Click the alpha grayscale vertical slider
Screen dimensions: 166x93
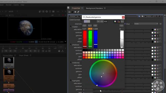122,39
